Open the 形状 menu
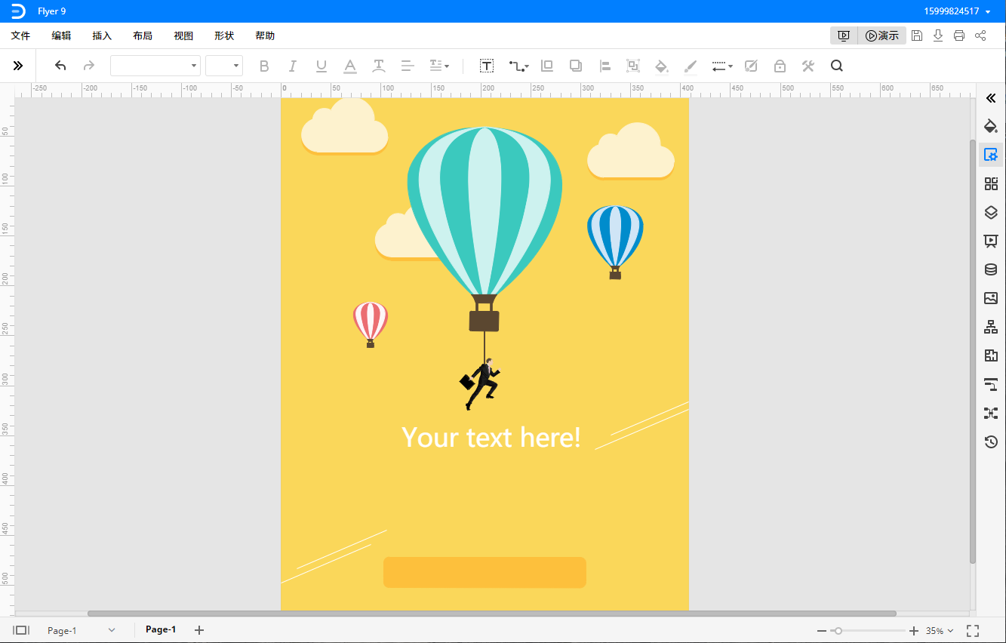 click(224, 35)
